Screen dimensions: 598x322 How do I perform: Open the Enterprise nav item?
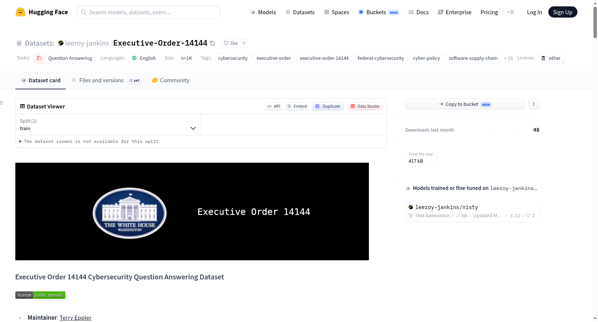point(454,12)
